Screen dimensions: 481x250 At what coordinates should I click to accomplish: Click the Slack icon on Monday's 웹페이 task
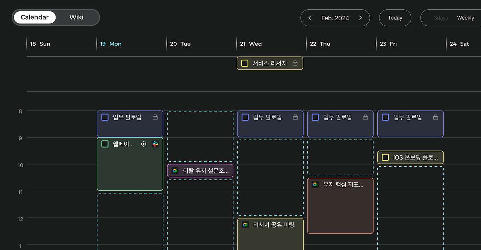pos(155,144)
